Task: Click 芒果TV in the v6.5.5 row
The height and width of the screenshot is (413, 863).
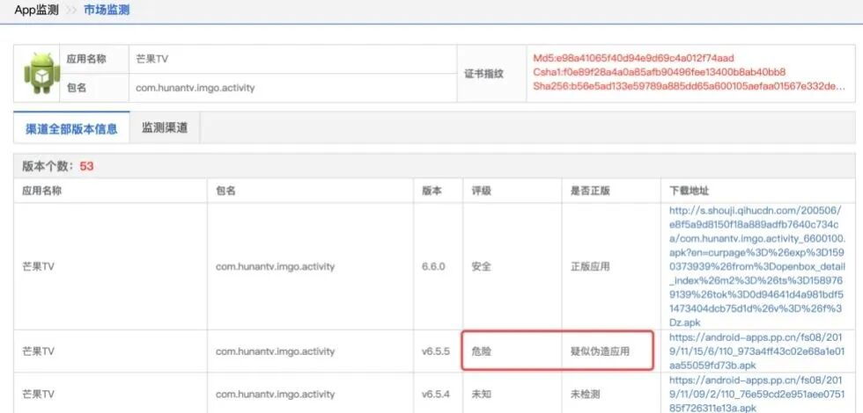Action: pos(38,351)
